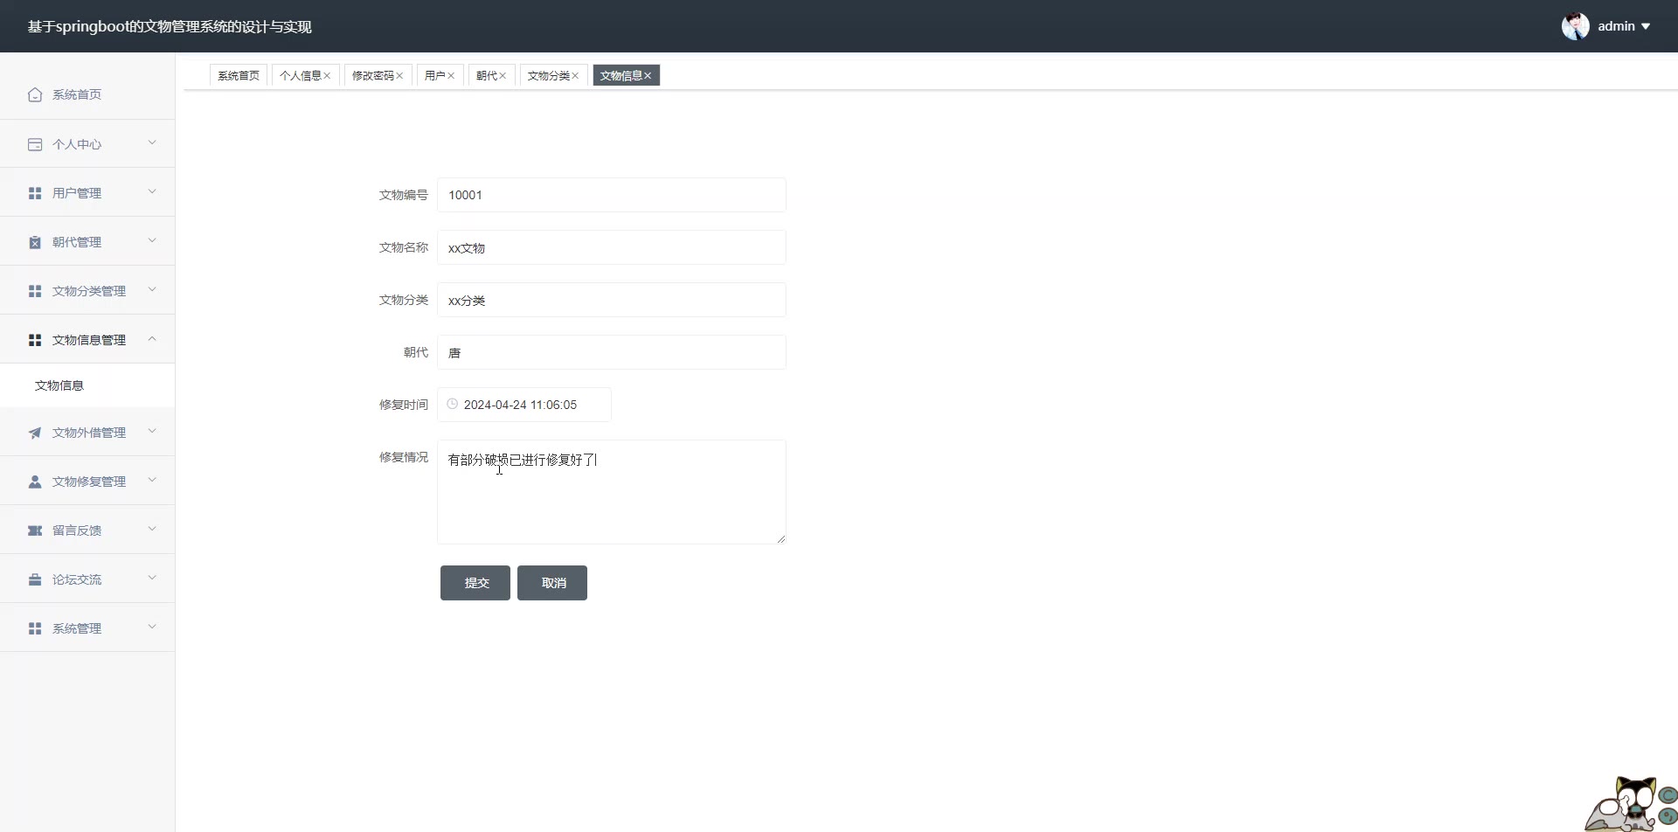Click the 修复时间 label text
Image resolution: width=1678 pixels, height=832 pixels.
pos(404,405)
